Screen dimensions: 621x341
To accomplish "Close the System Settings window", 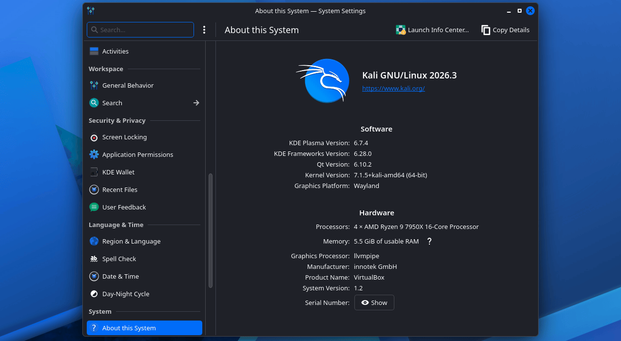I will pos(530,11).
